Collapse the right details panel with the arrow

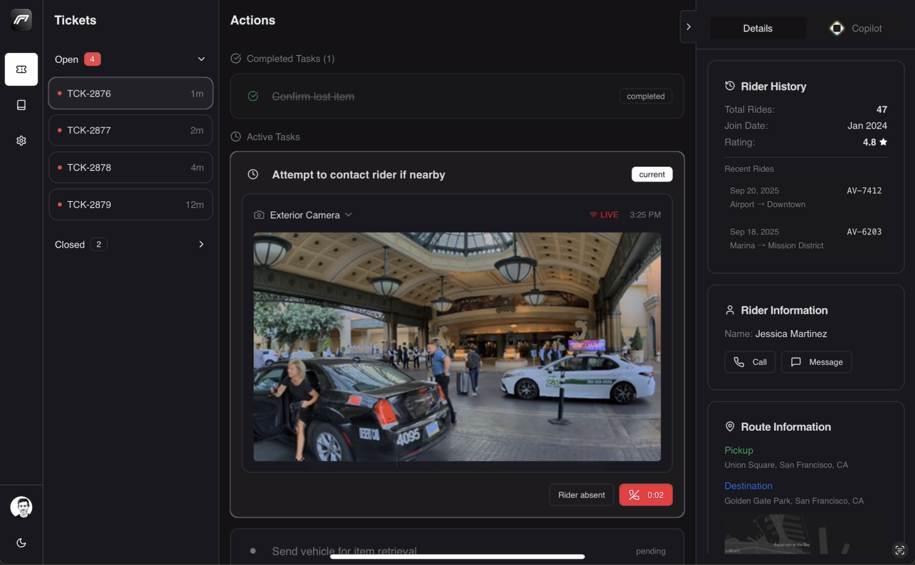coord(688,26)
